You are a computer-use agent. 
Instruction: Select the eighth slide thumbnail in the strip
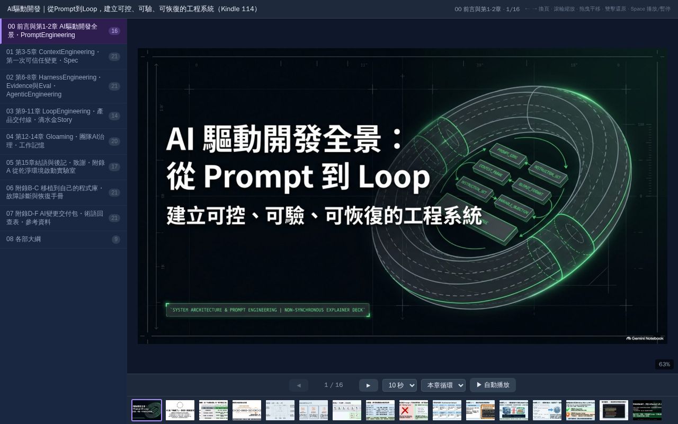pyautogui.click(x=380, y=410)
